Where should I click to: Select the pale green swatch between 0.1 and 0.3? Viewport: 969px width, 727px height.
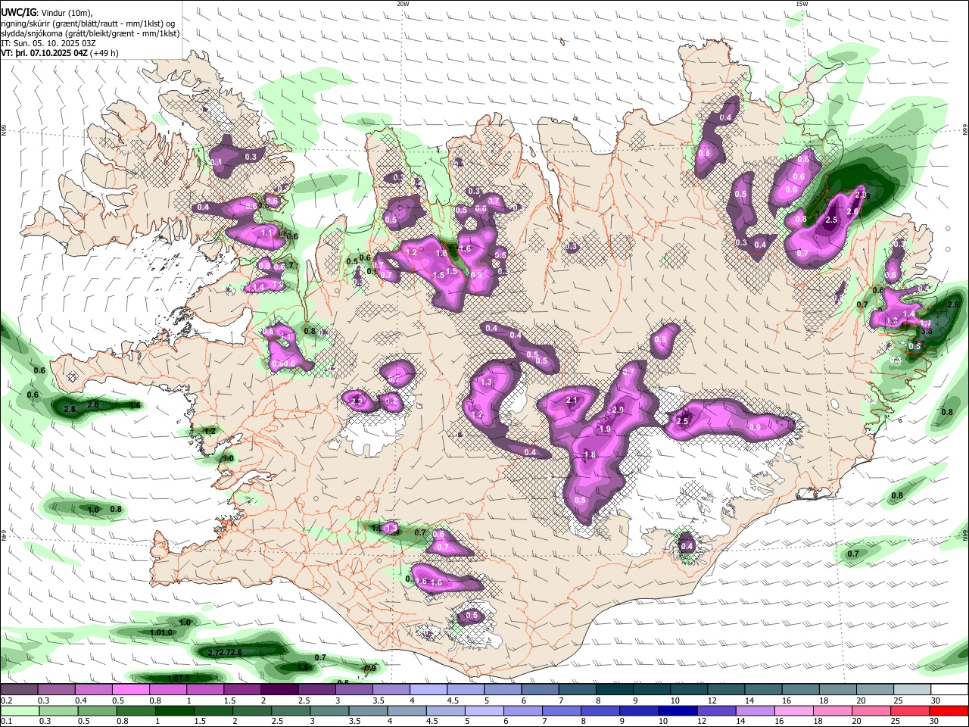click(x=19, y=710)
